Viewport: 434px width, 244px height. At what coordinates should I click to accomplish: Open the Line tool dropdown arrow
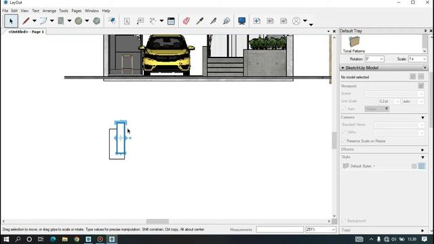(35, 21)
